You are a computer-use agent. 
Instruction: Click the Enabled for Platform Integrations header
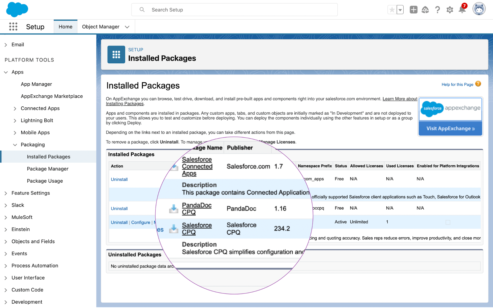click(448, 166)
